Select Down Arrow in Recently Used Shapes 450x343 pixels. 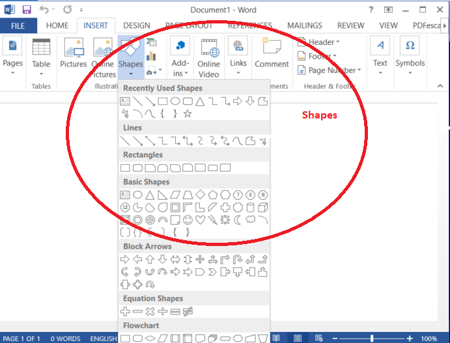250,102
